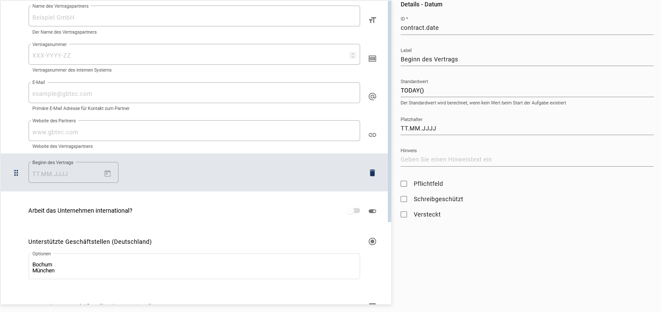The image size is (661, 312).
Task: Edit the ID field contract.date
Action: (527, 28)
